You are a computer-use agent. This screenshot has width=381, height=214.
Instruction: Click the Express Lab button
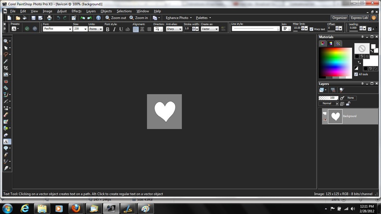pyautogui.click(x=359, y=18)
